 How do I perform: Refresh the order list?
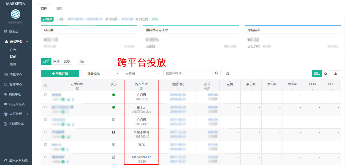pos(228,74)
